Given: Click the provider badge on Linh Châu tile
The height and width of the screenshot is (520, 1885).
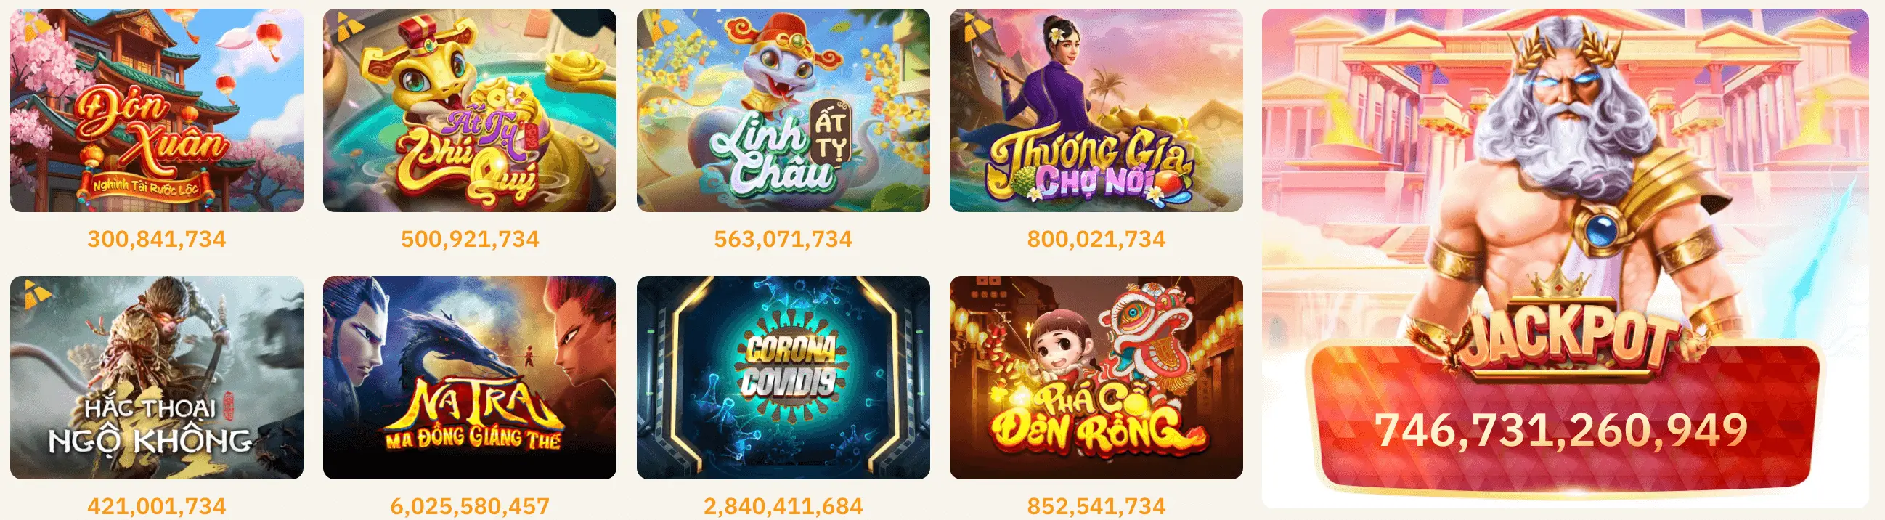Looking at the screenshot, I should point(664,26).
